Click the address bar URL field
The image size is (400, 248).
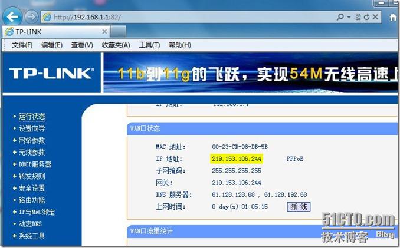(177, 17)
